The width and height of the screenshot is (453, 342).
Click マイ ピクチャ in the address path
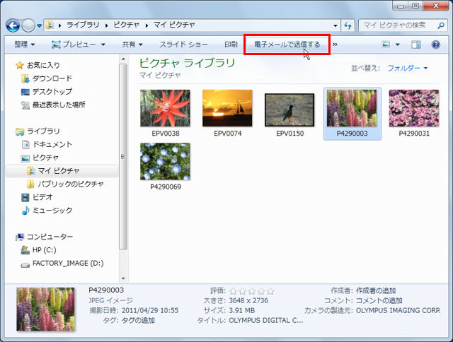tap(174, 25)
